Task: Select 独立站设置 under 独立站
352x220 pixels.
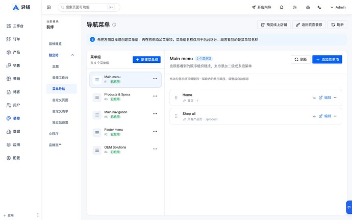Action: coord(61,123)
